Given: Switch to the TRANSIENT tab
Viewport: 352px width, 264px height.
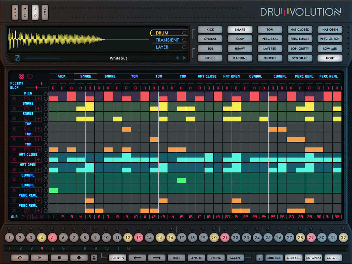Looking at the screenshot, I should pyautogui.click(x=169, y=40).
